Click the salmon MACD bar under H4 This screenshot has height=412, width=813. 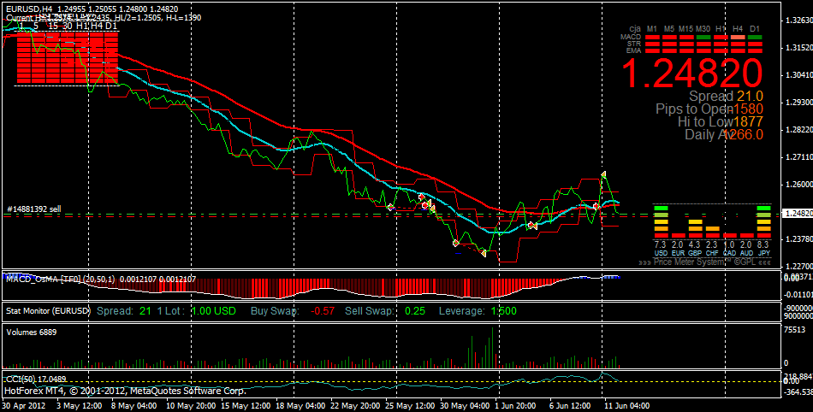(x=738, y=38)
